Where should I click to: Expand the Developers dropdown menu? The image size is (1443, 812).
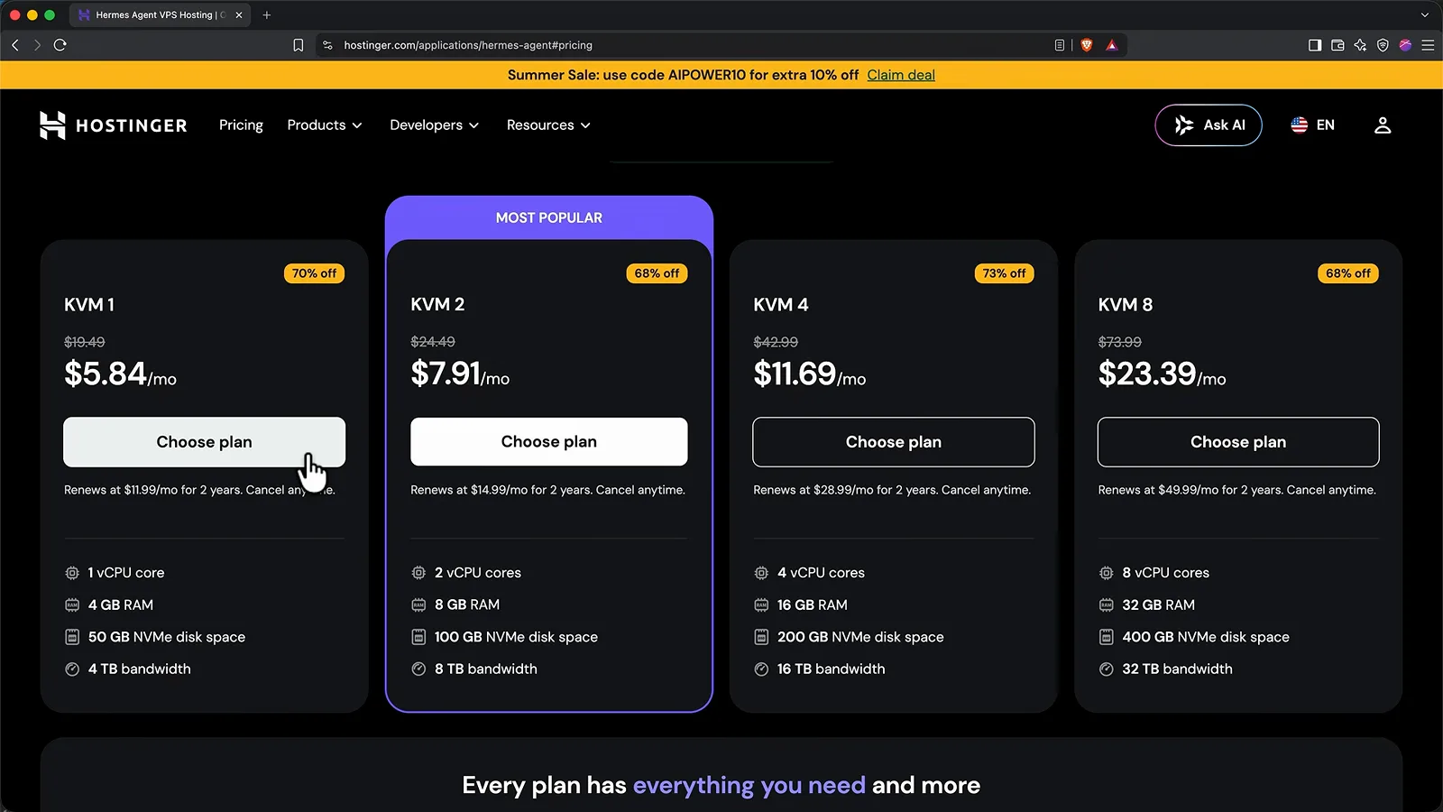click(435, 125)
